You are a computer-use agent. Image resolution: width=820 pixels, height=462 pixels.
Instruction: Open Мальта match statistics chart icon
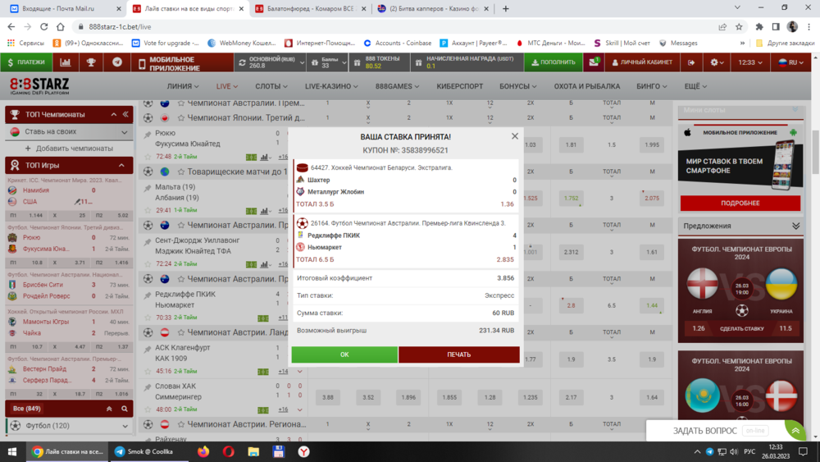[x=266, y=210]
